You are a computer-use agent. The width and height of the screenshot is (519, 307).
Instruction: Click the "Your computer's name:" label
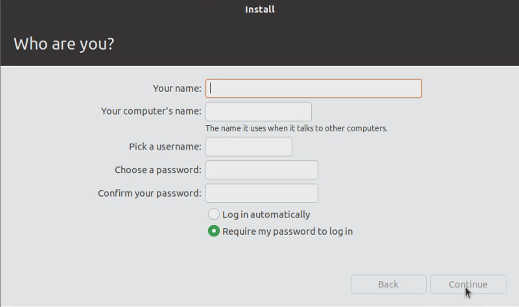(151, 111)
